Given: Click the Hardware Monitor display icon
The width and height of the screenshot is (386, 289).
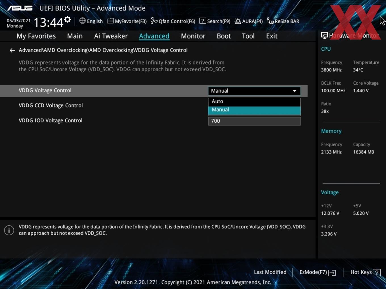Looking at the screenshot, I should [324, 35].
